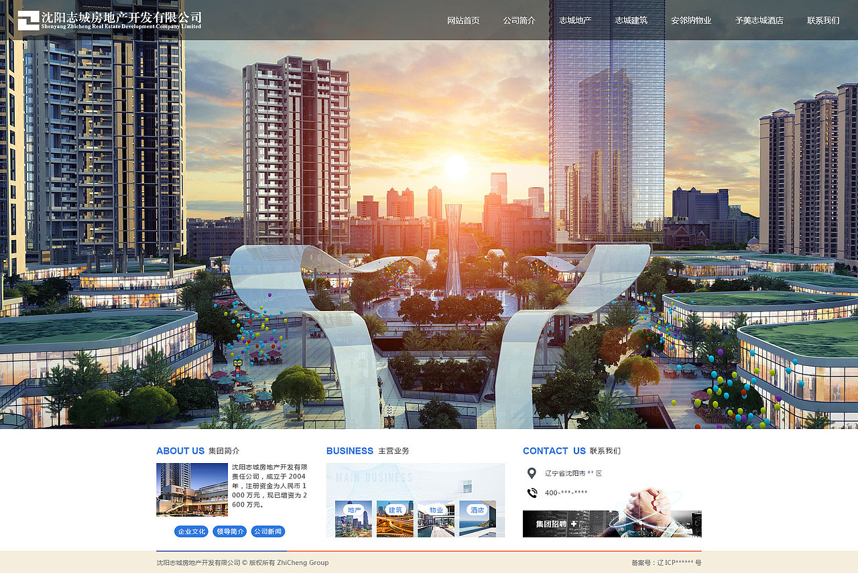
Task: Click the About Us building photo
Action: [x=192, y=490]
